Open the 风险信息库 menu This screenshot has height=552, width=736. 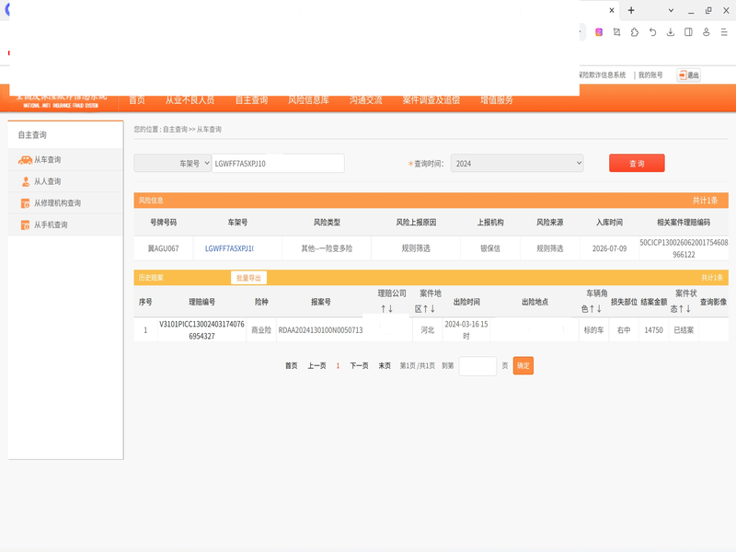pyautogui.click(x=308, y=100)
